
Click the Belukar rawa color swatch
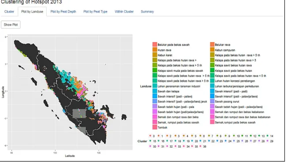pyautogui.click(x=212, y=44)
